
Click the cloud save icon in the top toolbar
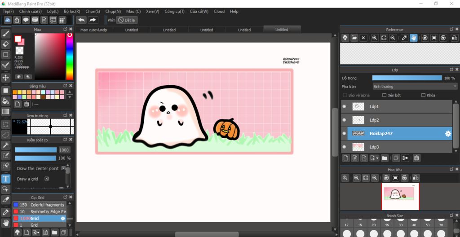click(x=8, y=20)
